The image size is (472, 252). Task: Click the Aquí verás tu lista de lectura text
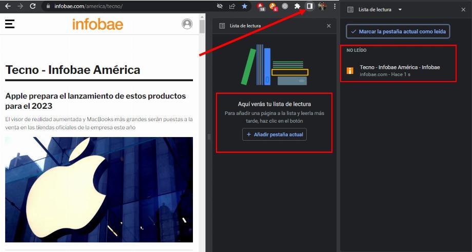pyautogui.click(x=274, y=104)
